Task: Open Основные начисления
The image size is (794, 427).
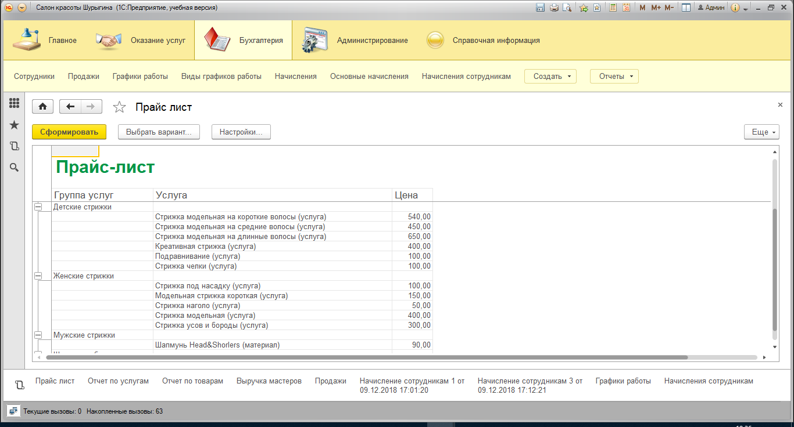Action: tap(369, 76)
